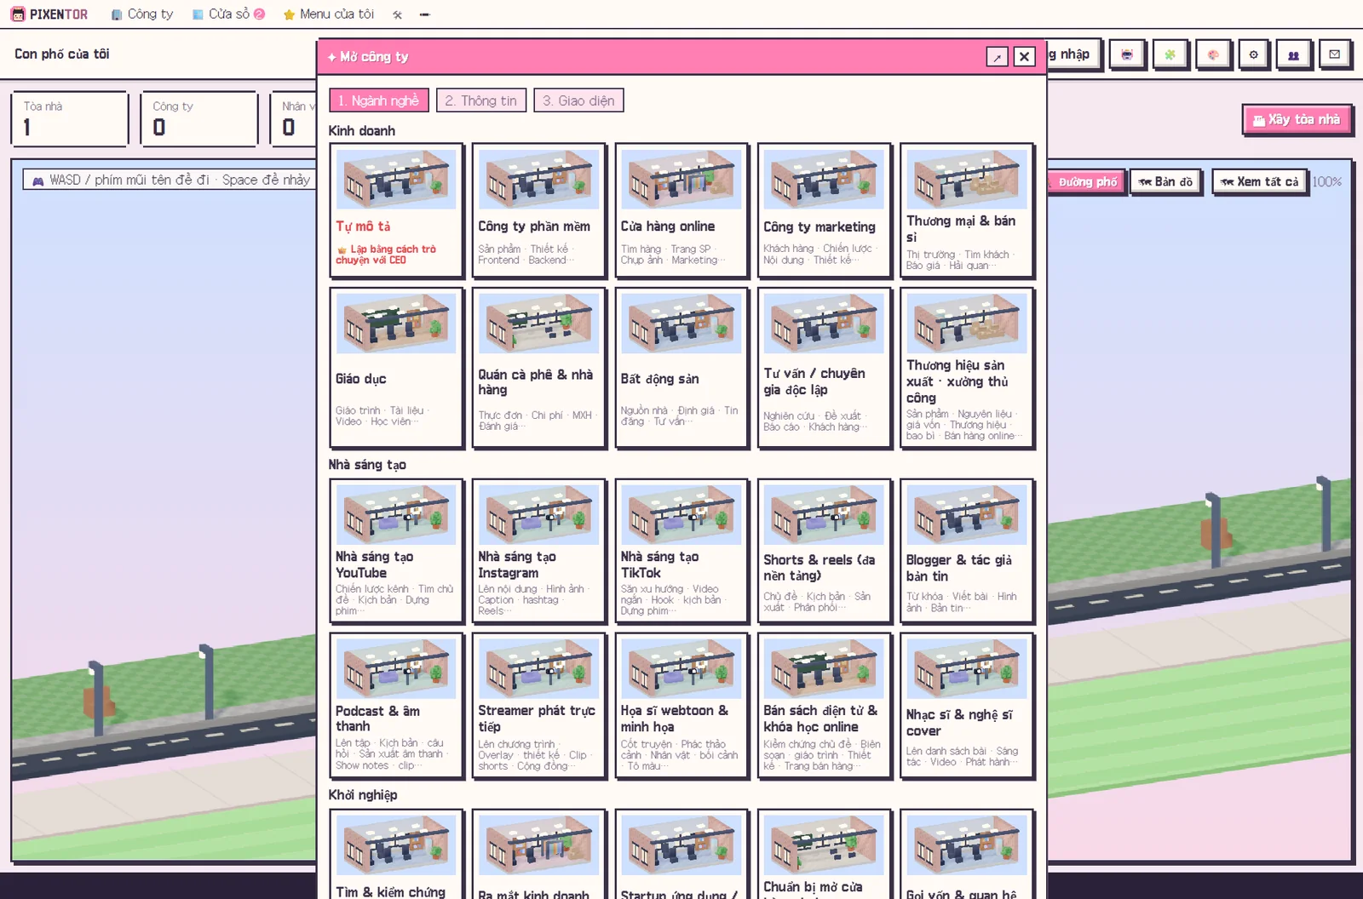1363x899 pixels.
Task: Choose the Streamer phát trực tiếp card
Action: tap(539, 706)
